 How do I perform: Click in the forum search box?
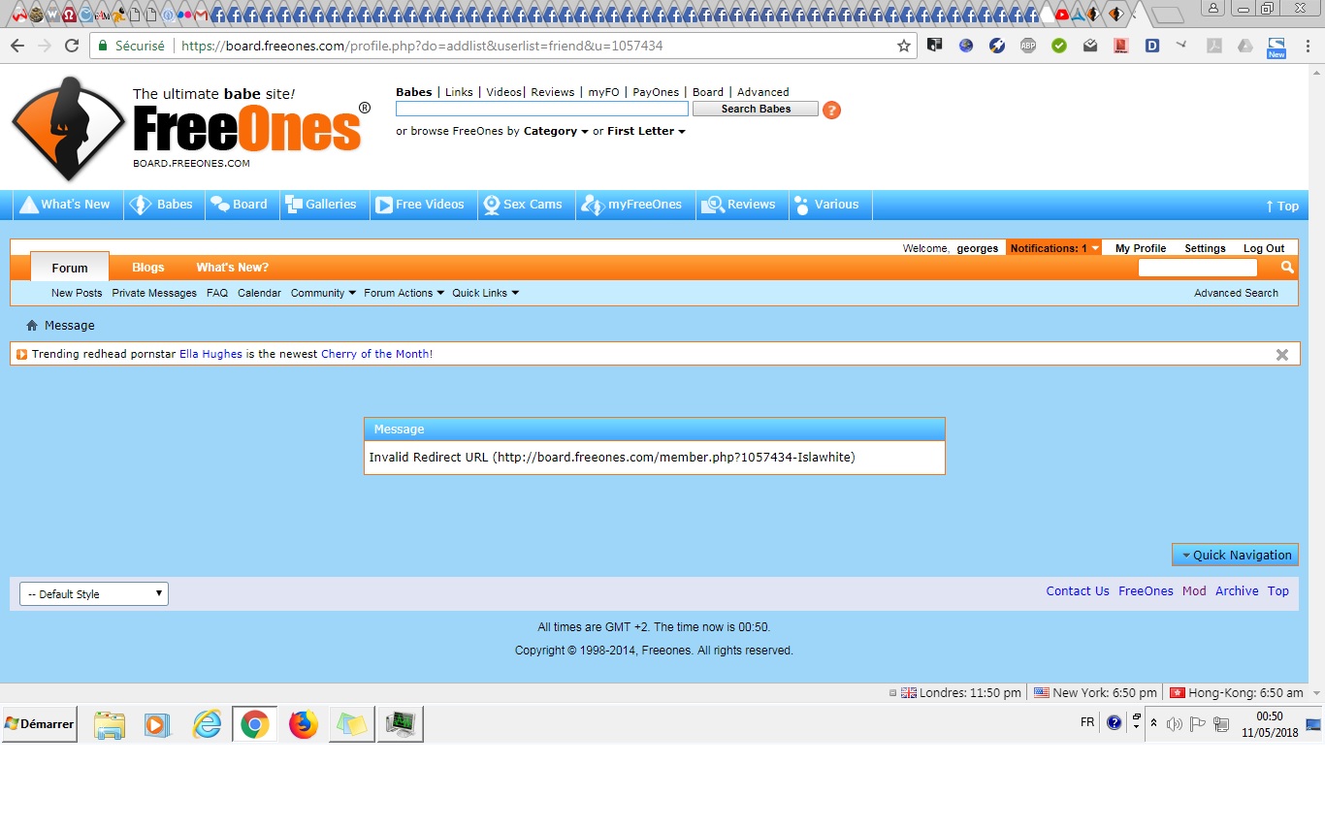coord(1198,268)
